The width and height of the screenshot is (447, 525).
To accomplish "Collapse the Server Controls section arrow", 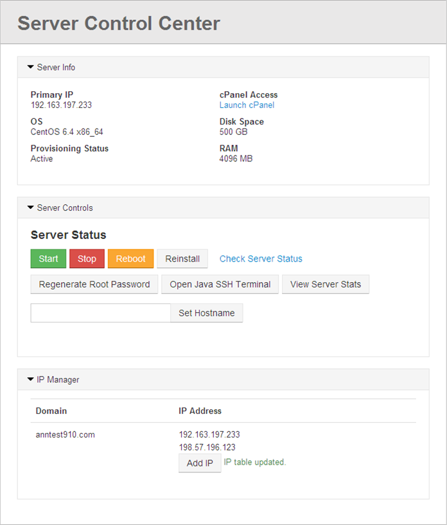I will tap(30, 208).
